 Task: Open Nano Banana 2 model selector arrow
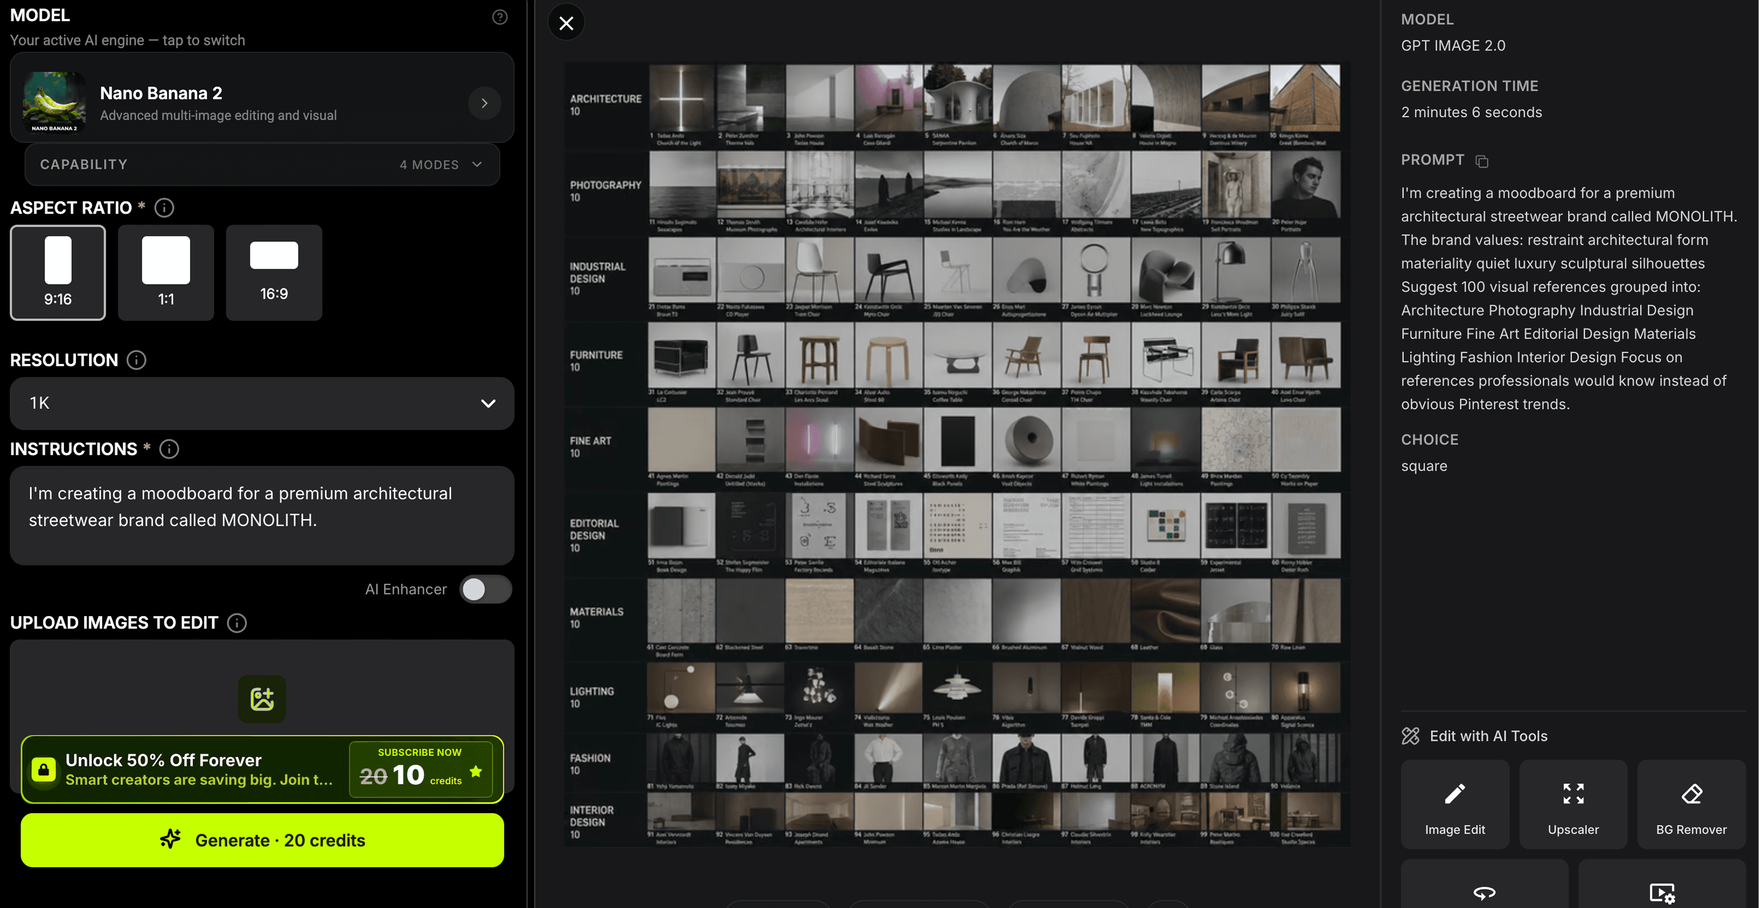point(484,103)
